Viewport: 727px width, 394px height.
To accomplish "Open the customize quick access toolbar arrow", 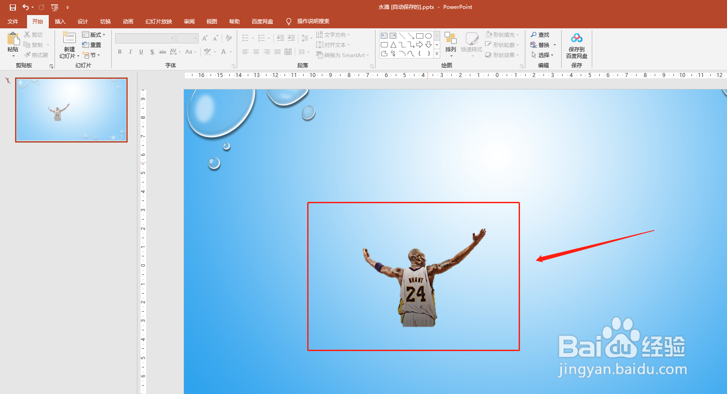I will (x=67, y=8).
